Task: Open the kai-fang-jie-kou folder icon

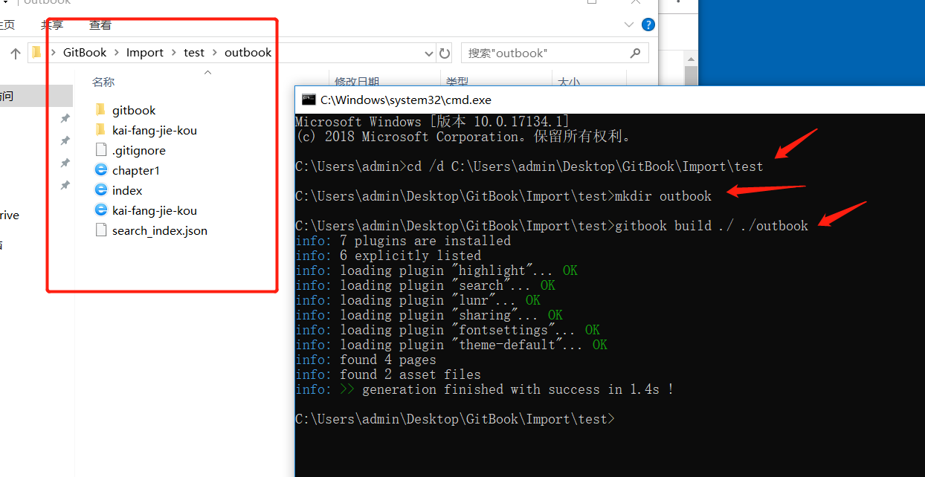Action: (x=101, y=130)
